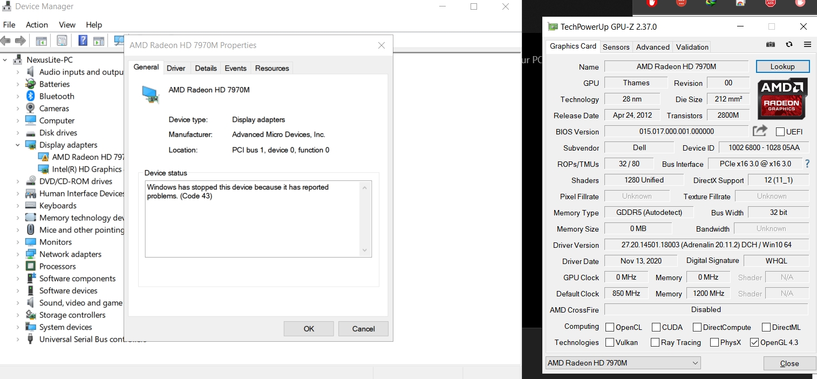
Task: Click the Device status box scrollbar up arrow
Action: click(x=365, y=188)
